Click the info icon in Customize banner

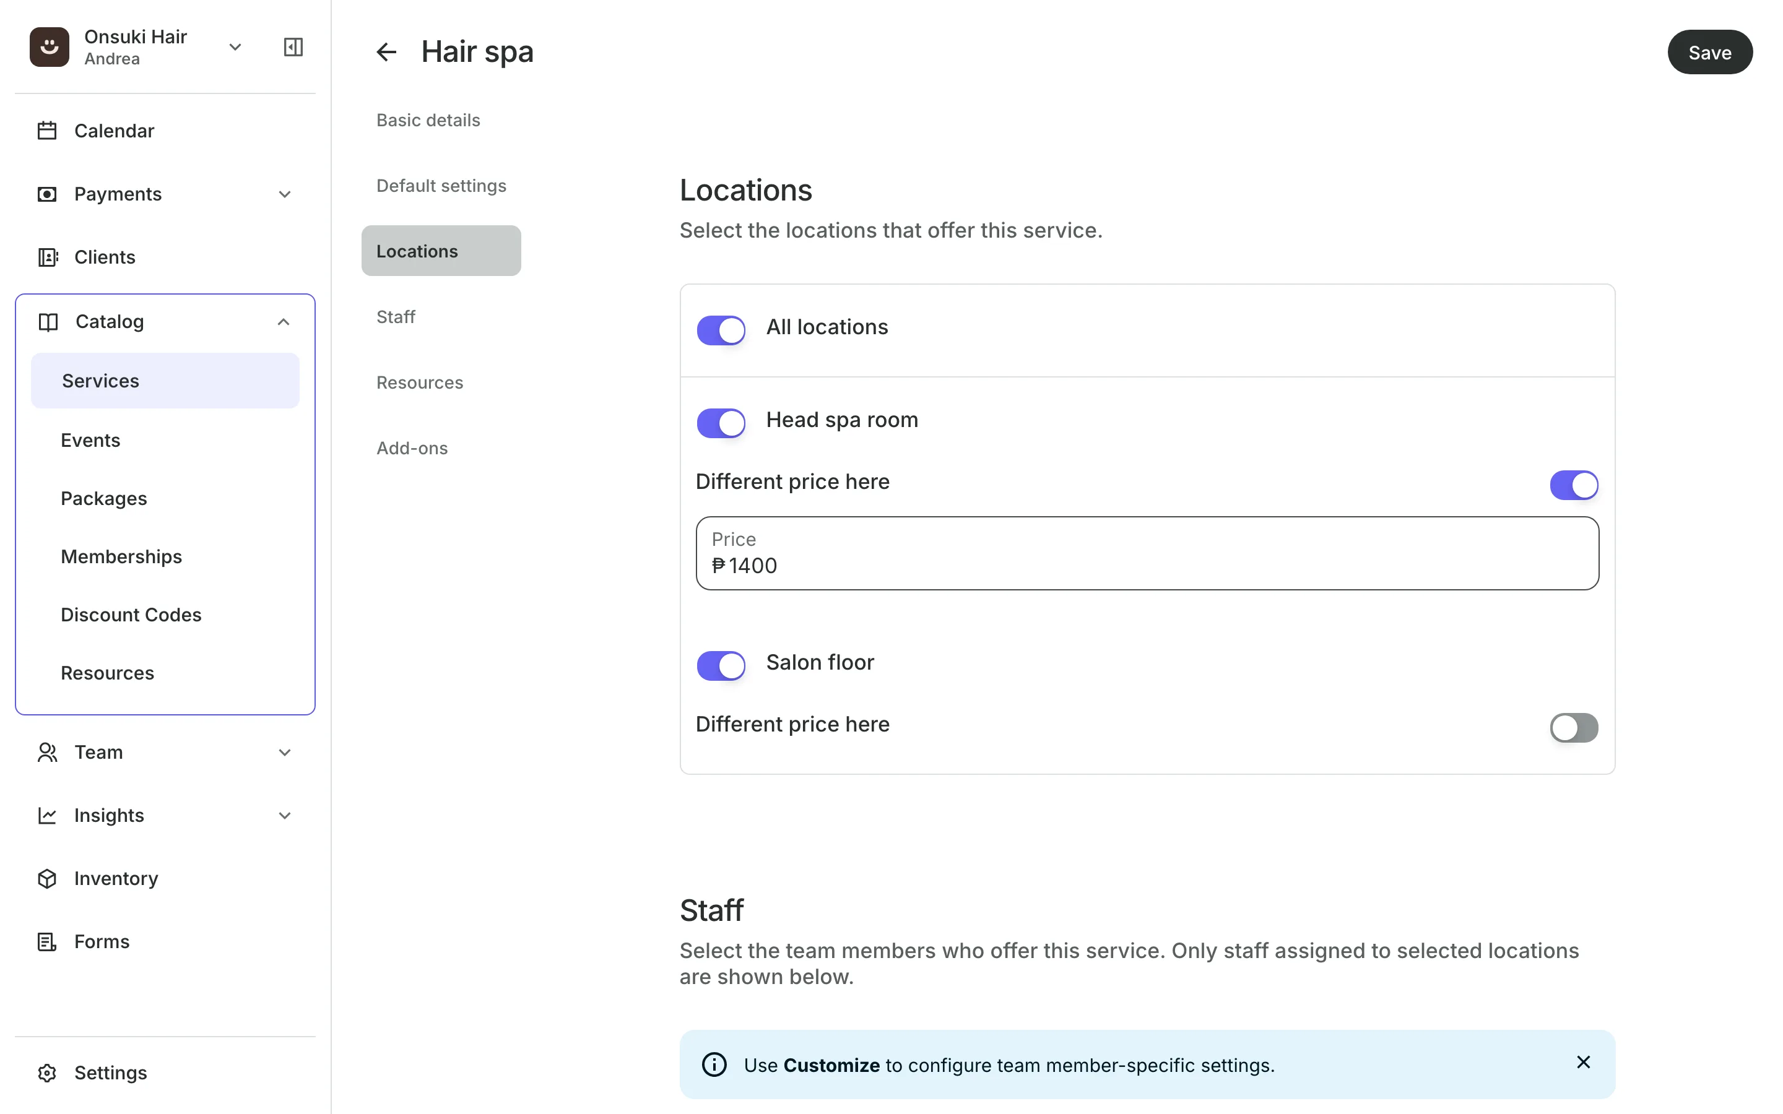point(714,1064)
